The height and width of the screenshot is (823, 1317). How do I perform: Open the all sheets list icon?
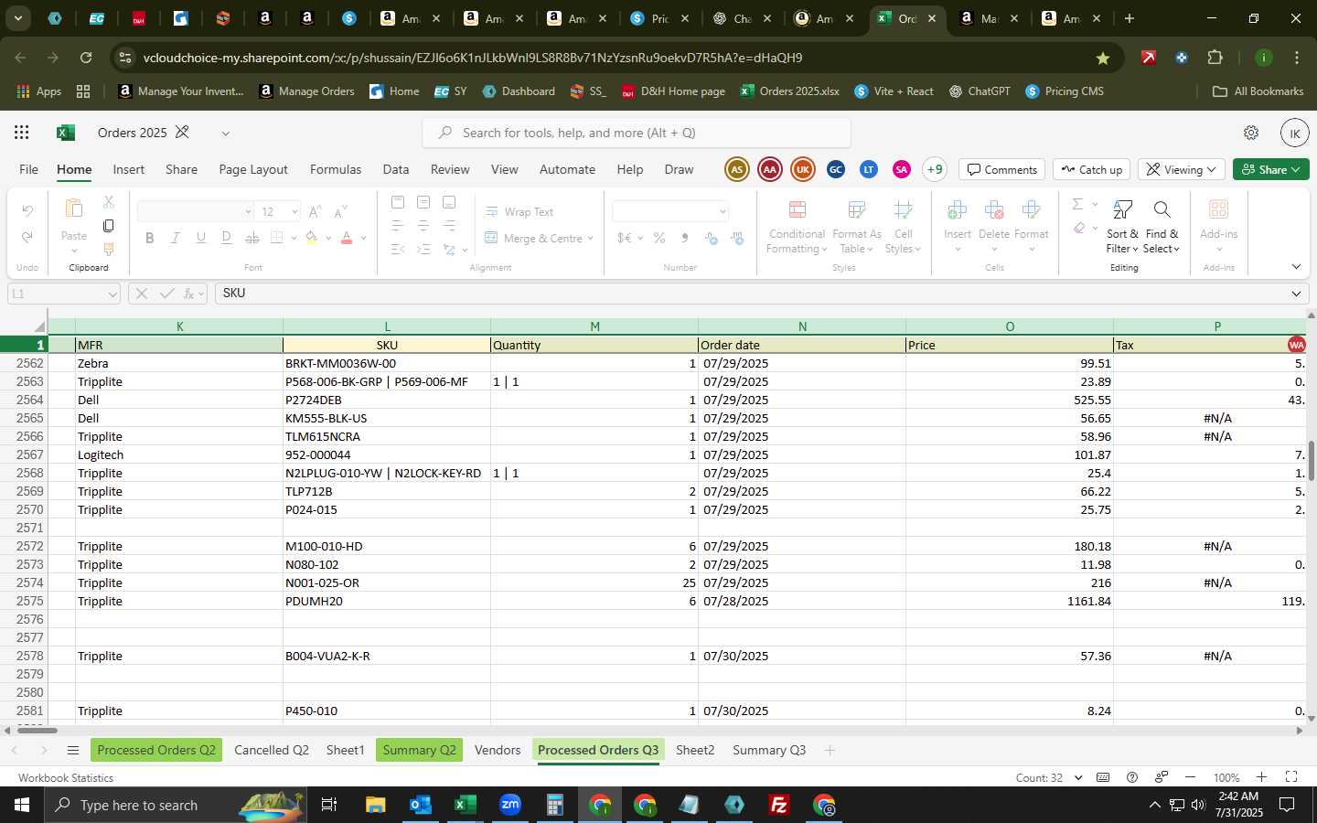73,751
